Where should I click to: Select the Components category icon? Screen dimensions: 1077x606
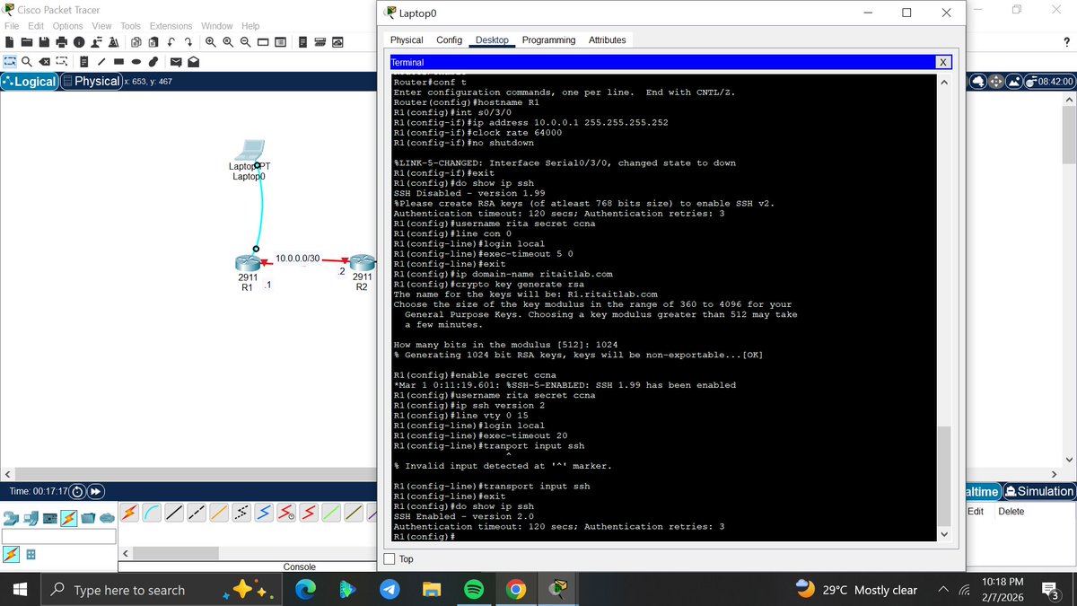pyautogui.click(x=50, y=518)
